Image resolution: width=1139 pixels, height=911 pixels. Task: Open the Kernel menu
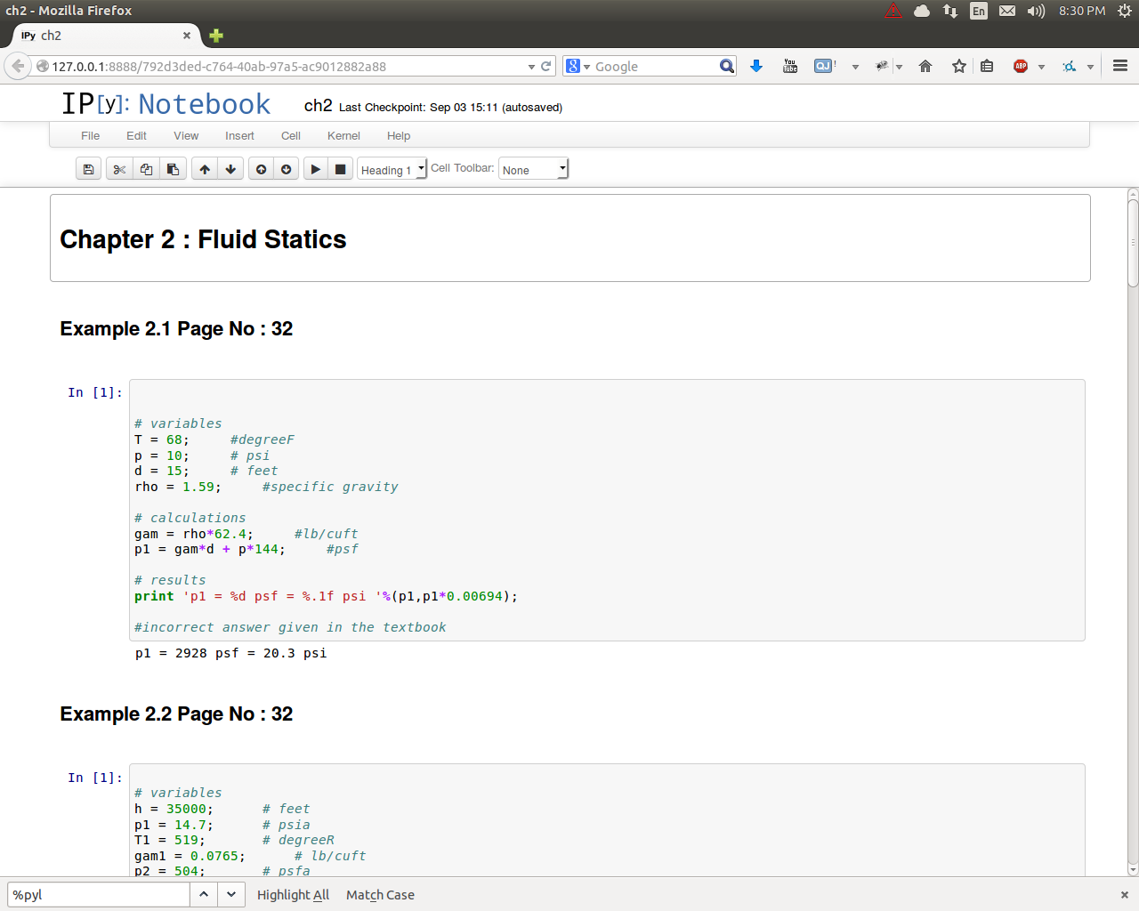(343, 136)
